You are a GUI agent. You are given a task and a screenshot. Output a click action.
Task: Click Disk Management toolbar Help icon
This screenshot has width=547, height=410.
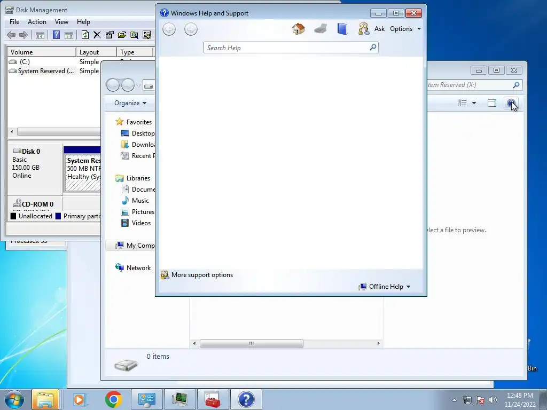(x=56, y=35)
